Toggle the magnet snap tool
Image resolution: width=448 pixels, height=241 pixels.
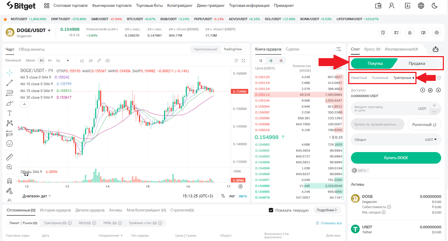click(x=10, y=181)
